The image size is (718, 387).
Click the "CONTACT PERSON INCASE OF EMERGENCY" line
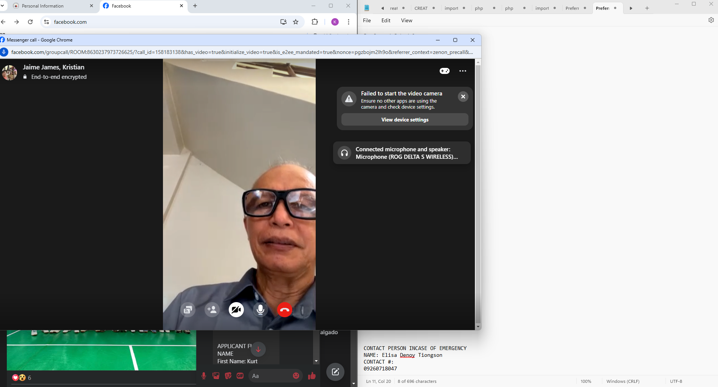click(x=415, y=348)
